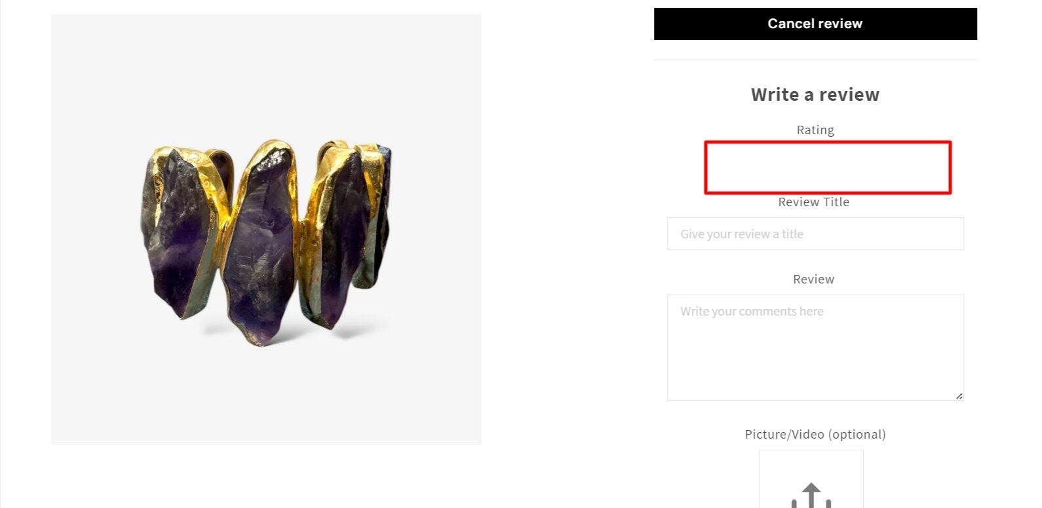Select the empty Rating box outlined in red
The width and height of the screenshot is (1042, 508).
(827, 168)
